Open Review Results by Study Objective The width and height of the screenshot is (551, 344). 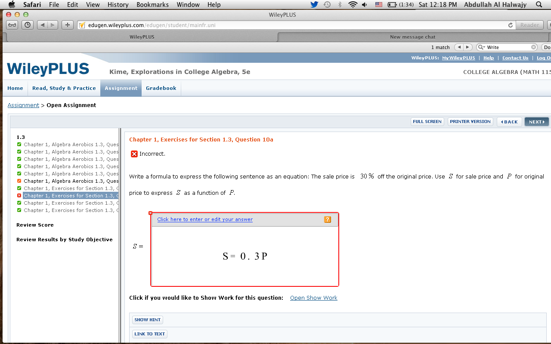click(x=65, y=240)
